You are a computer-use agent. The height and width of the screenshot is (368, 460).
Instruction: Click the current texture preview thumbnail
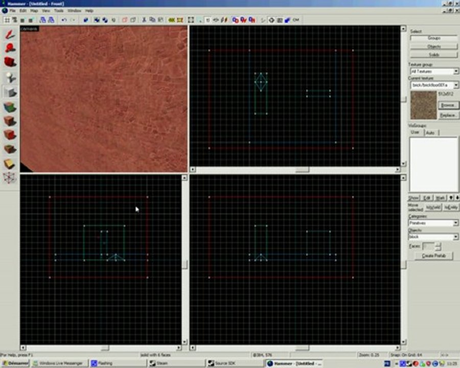click(x=423, y=105)
